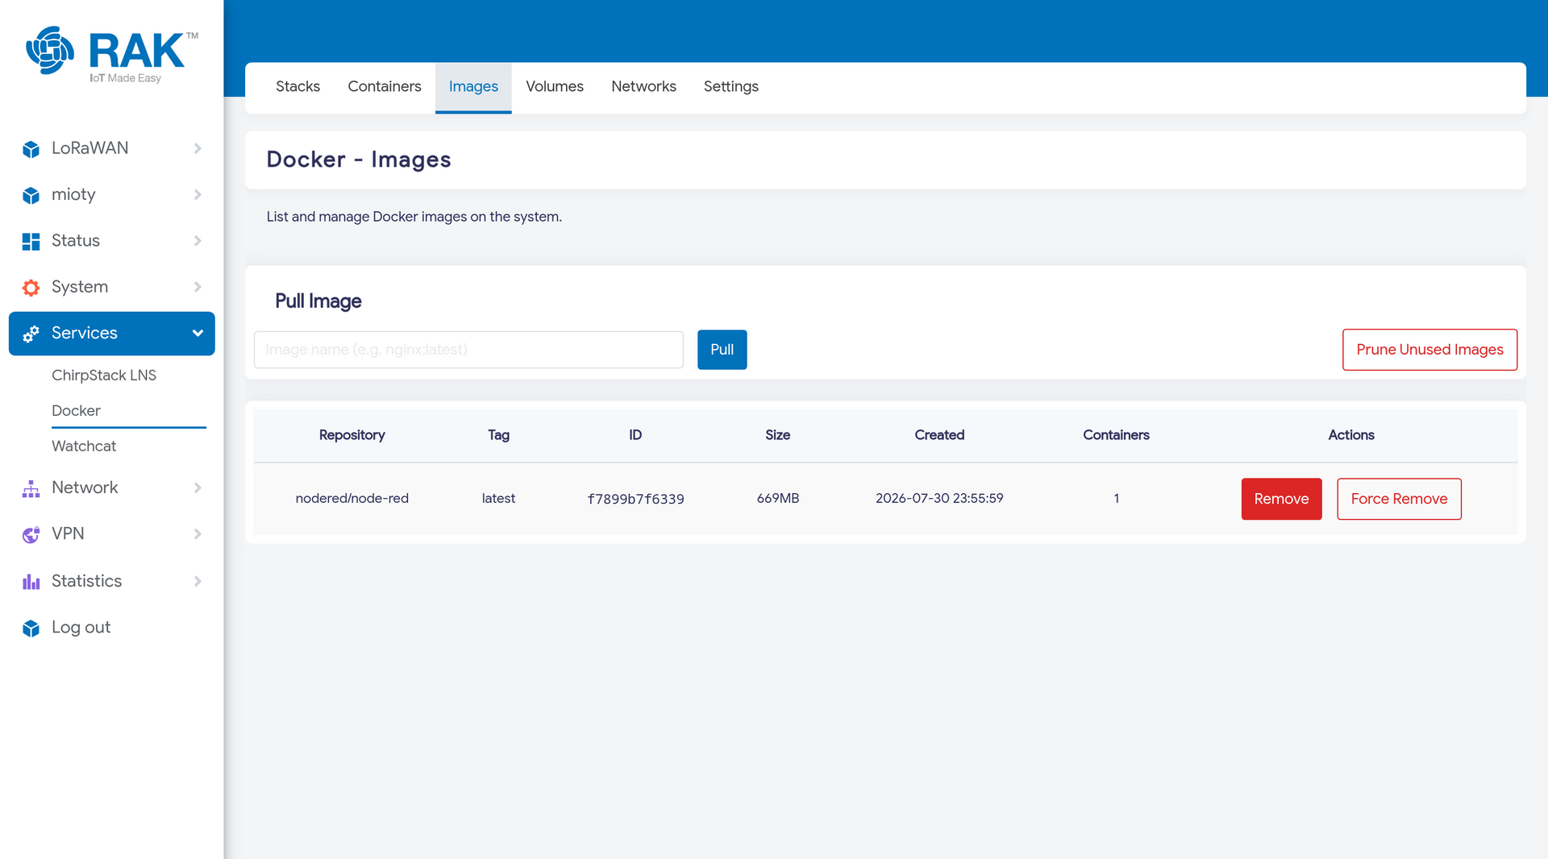The width and height of the screenshot is (1548, 859).
Task: Click the Docker - Images heading
Action: (359, 160)
